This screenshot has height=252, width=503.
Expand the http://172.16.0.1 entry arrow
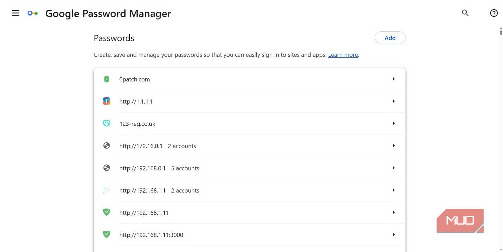(394, 146)
